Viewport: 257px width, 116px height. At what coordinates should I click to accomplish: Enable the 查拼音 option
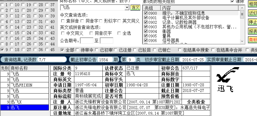63,21
